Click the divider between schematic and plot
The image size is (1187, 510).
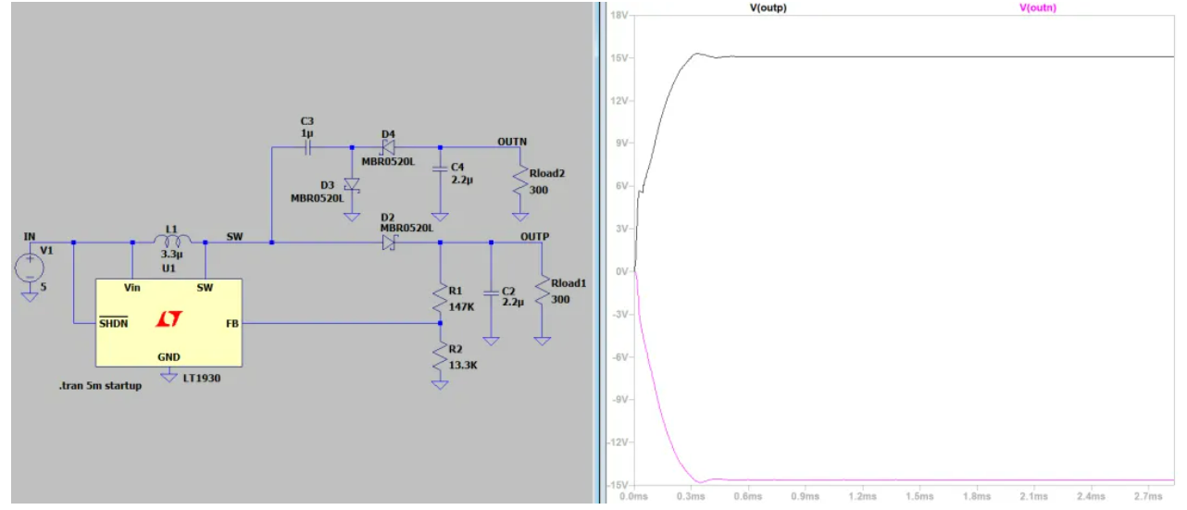tap(597, 255)
